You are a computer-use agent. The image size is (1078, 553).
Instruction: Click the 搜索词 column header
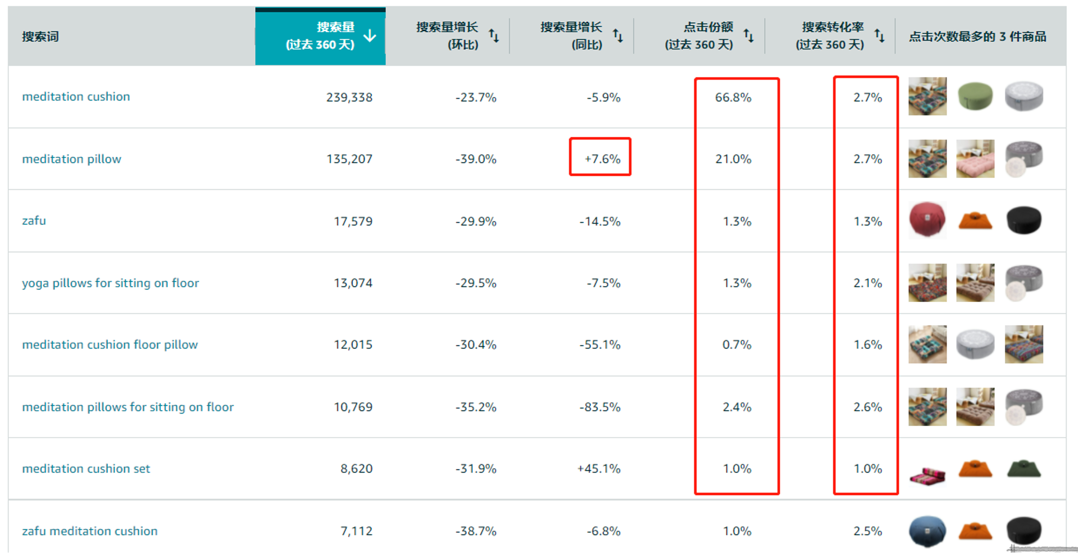pyautogui.click(x=40, y=36)
